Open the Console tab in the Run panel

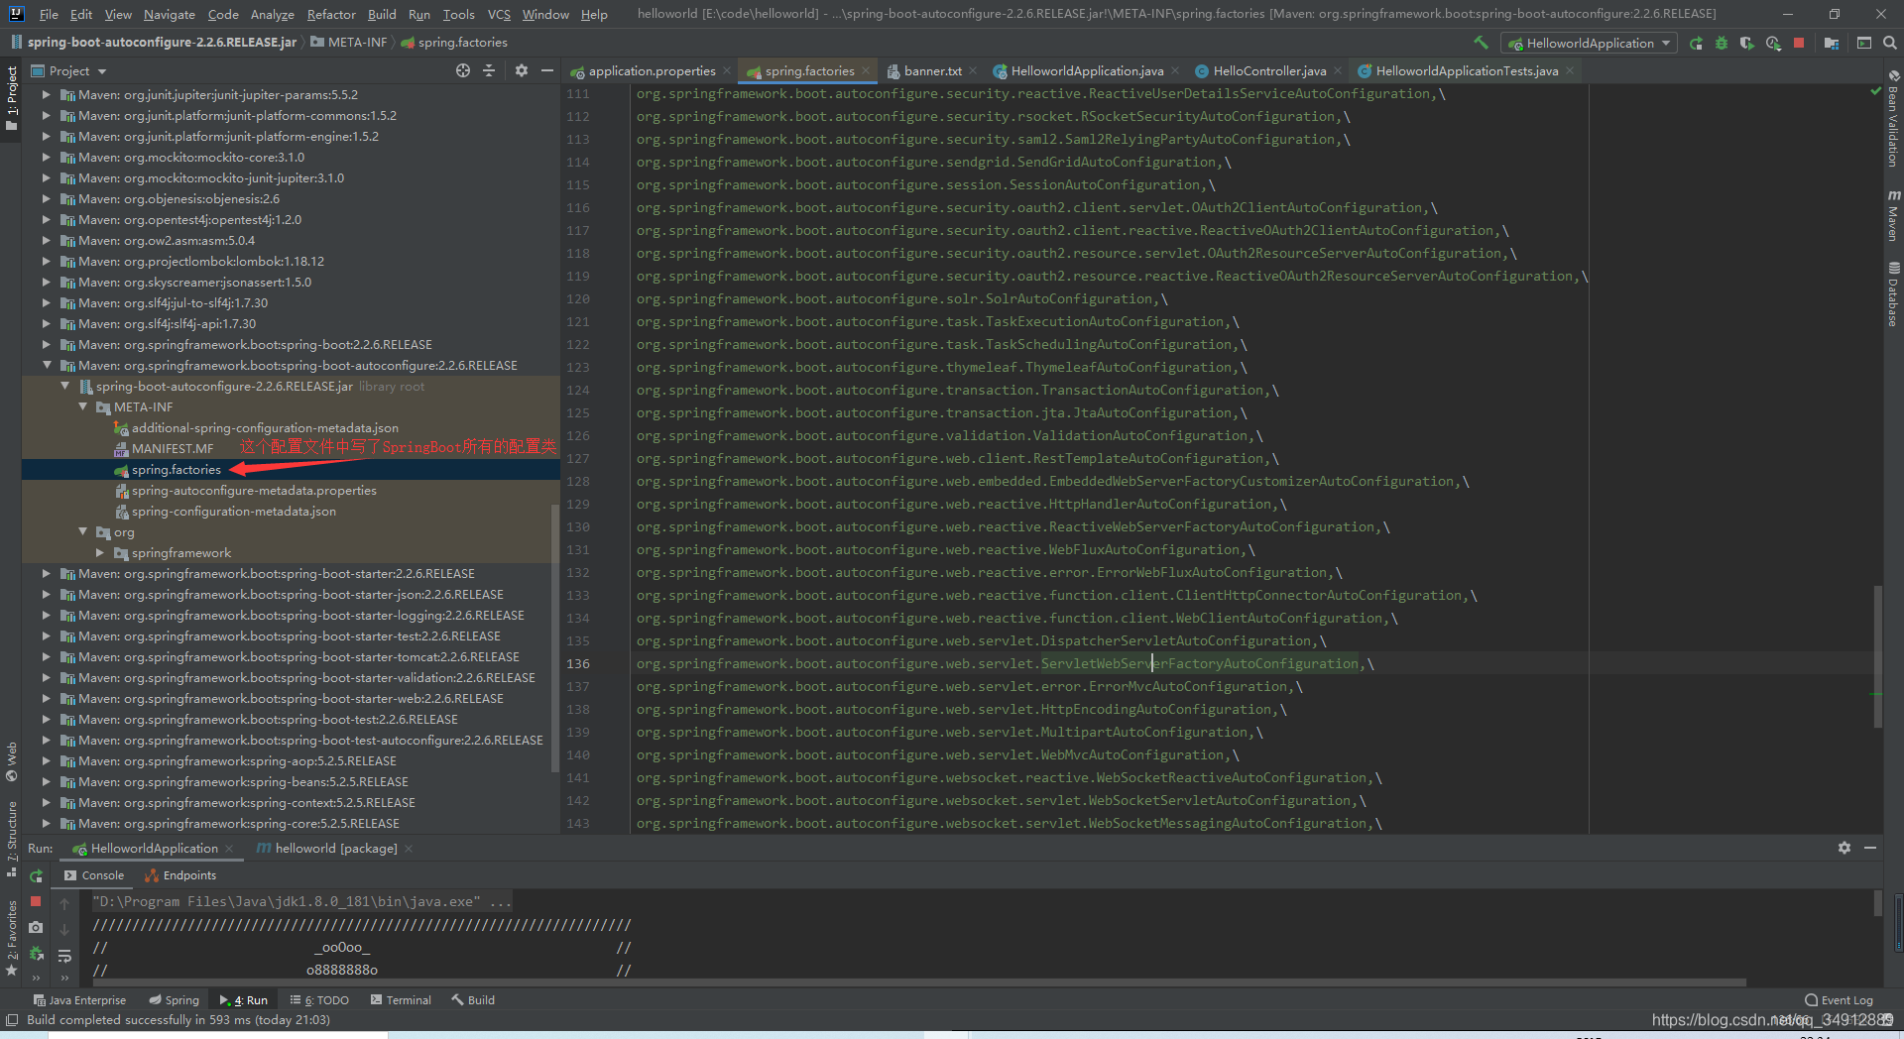tap(94, 875)
